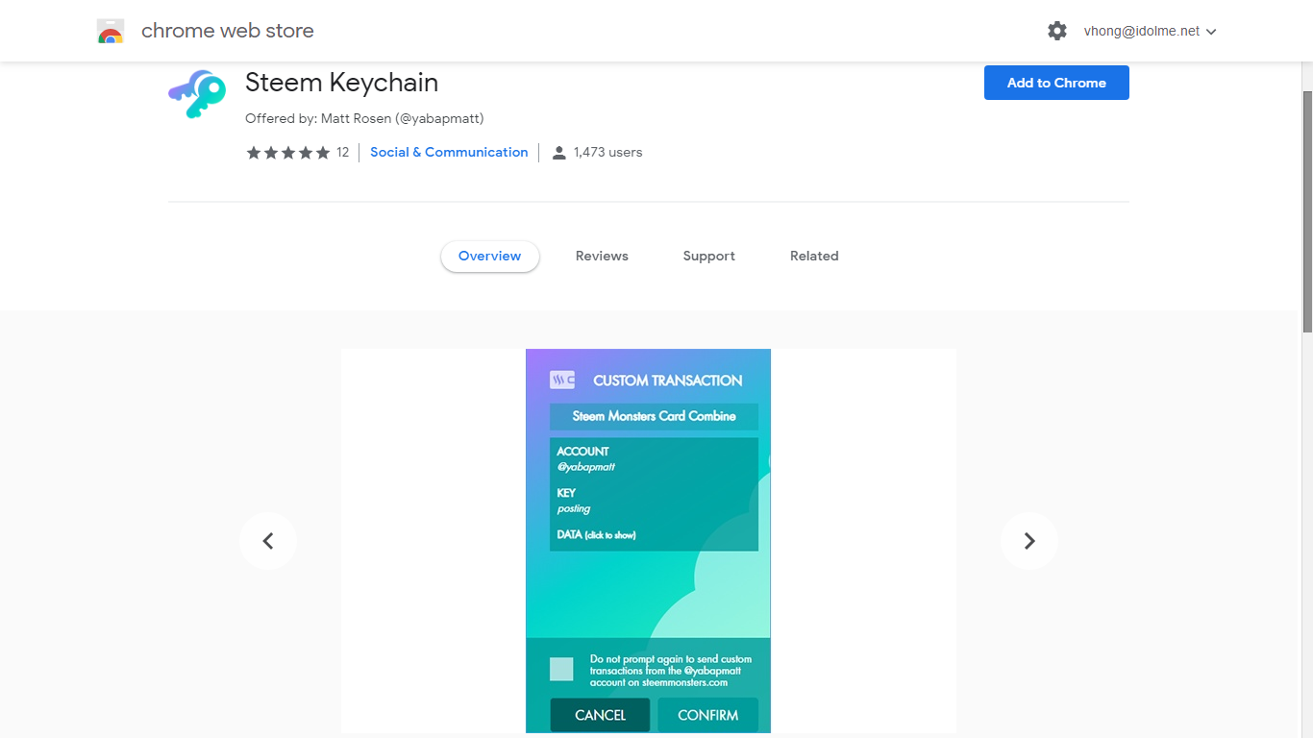Click the Chrome Web Store rainbow logo

pos(111,32)
